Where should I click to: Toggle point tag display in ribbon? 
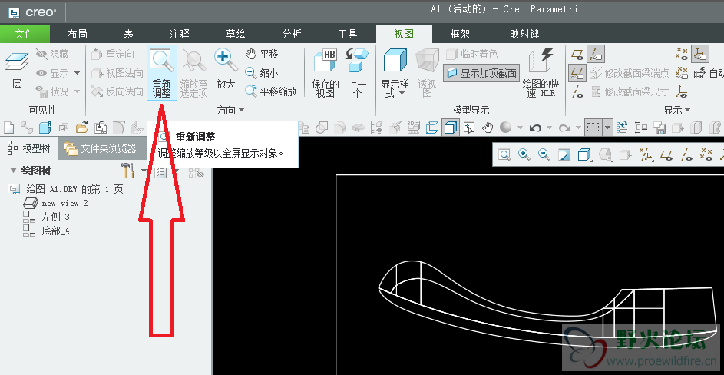click(682, 72)
